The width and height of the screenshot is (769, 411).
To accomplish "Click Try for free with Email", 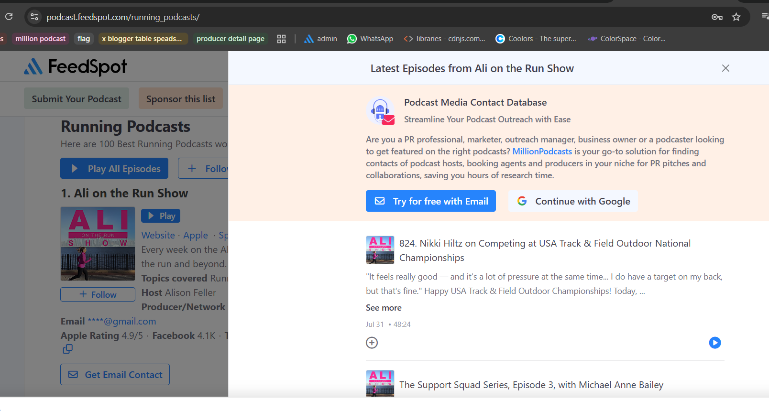I will 430,201.
